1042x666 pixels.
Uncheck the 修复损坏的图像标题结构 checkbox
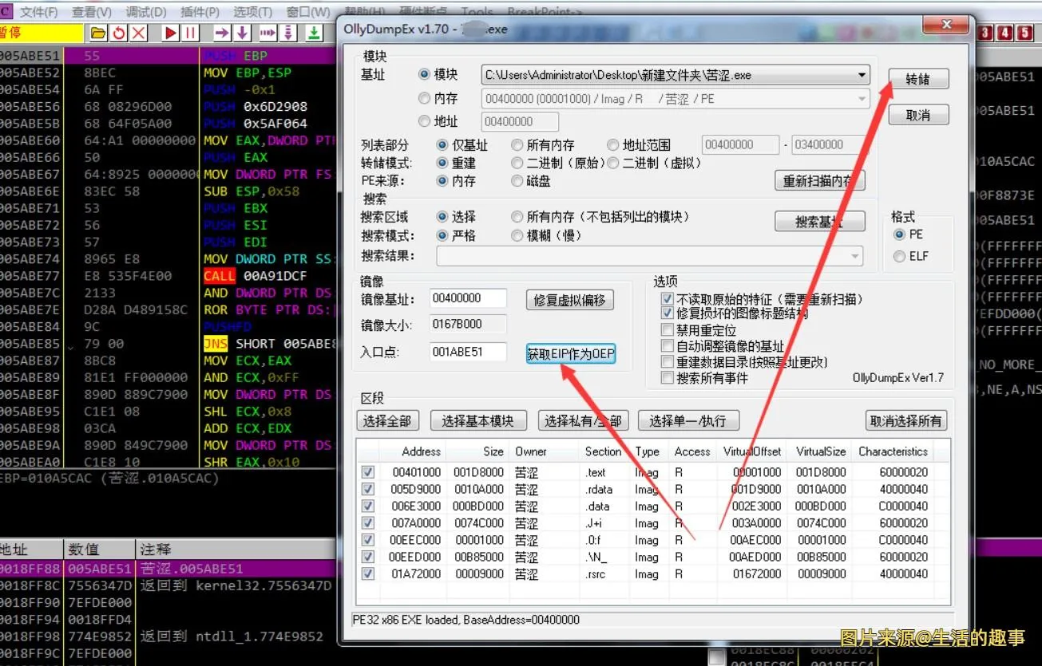pyautogui.click(x=668, y=313)
